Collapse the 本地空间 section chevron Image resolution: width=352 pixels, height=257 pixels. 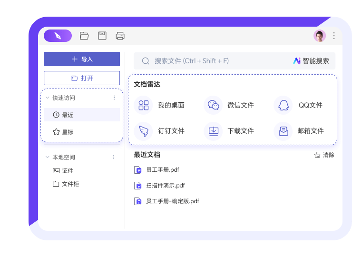[x=48, y=157]
